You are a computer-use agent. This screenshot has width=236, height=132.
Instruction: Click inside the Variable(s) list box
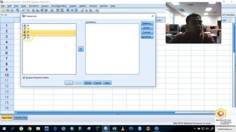[112, 49]
